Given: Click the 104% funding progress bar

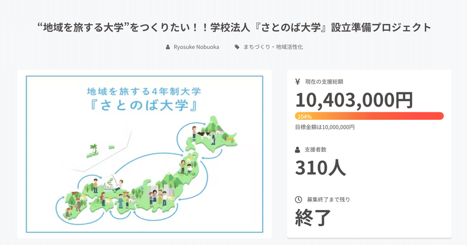Looking at the screenshot, I should tap(370, 116).
